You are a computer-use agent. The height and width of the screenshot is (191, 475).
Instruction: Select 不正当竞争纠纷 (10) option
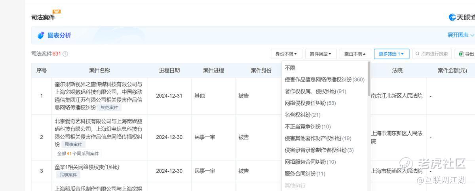[x=308, y=127]
